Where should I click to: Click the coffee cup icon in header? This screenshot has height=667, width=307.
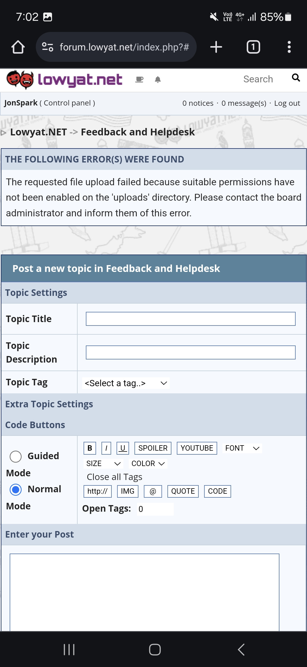[139, 80]
